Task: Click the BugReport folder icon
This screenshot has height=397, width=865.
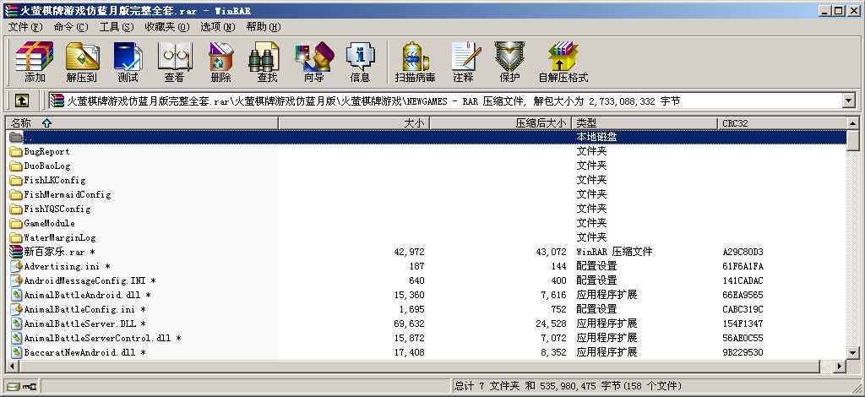Action: tap(15, 152)
